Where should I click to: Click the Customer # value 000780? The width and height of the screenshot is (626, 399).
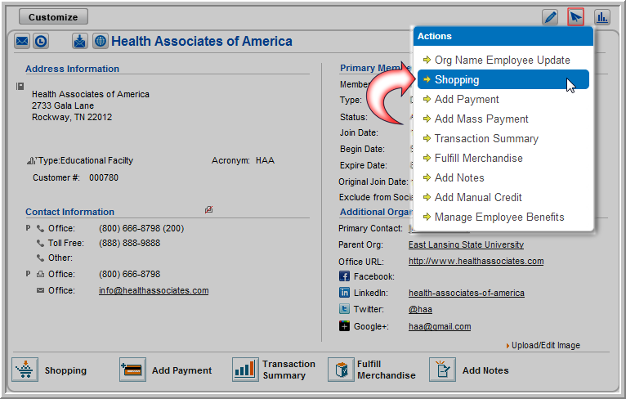pyautogui.click(x=104, y=177)
